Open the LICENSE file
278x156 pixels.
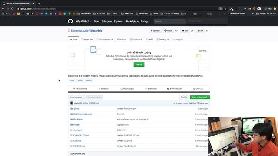tap(77, 141)
